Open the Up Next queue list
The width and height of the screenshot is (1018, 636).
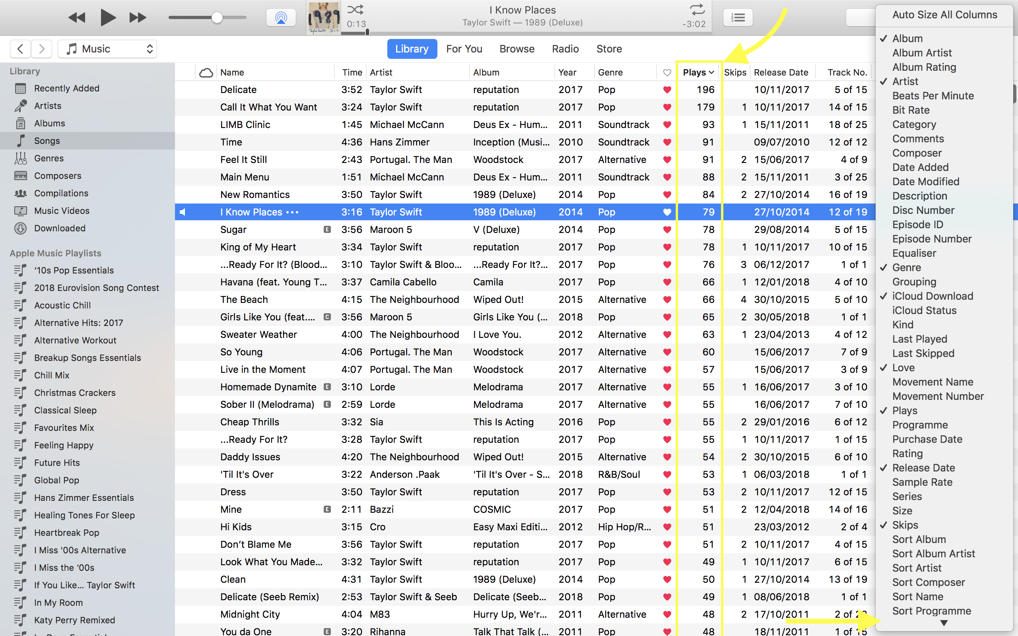point(737,17)
